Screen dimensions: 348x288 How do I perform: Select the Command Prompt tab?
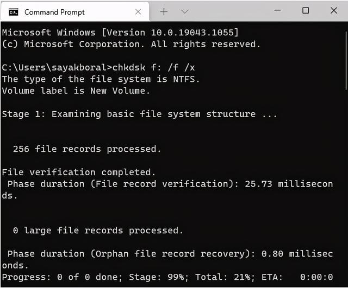point(75,11)
